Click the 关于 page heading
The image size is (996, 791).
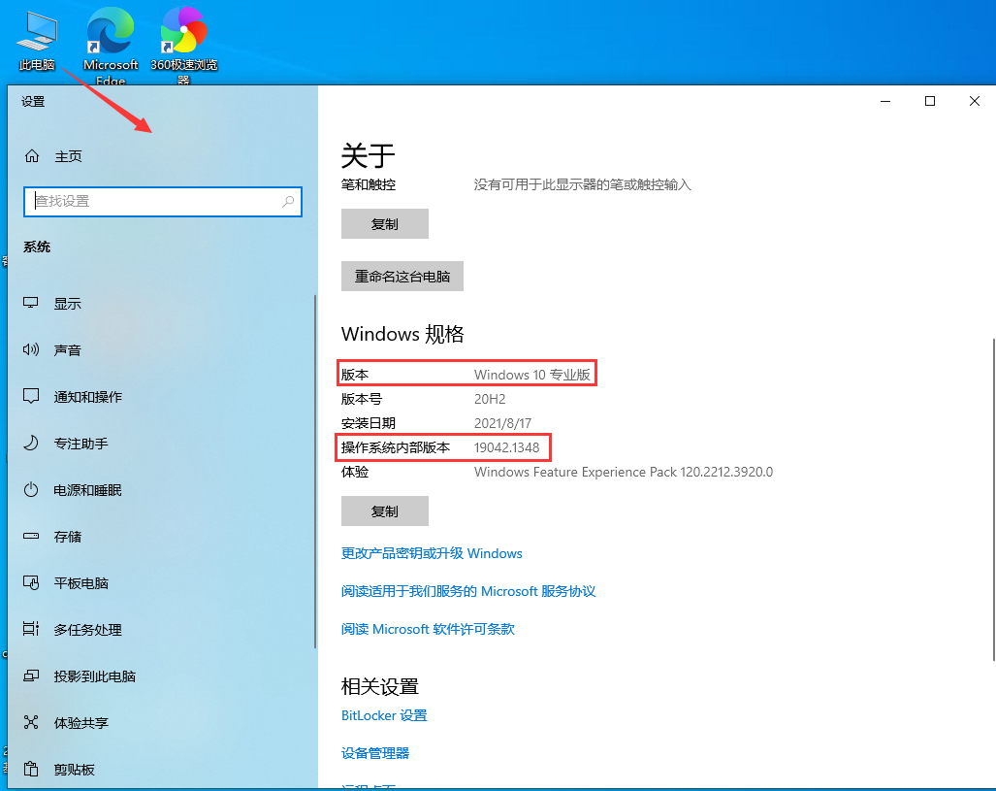[369, 156]
